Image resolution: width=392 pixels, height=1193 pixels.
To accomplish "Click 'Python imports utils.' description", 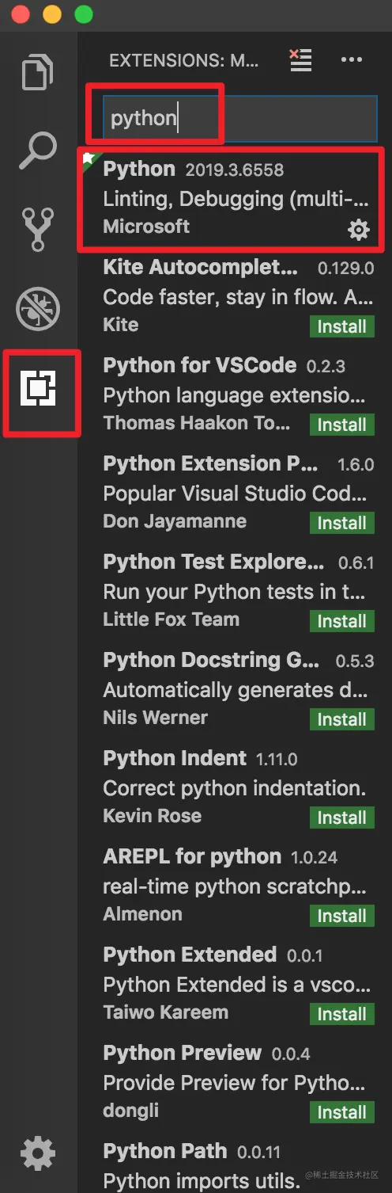I will click(200, 1180).
